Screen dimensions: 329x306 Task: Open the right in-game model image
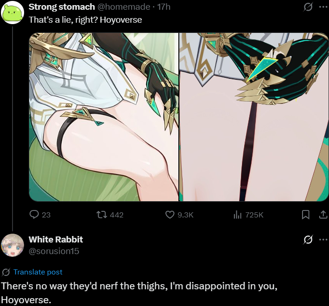(253, 117)
